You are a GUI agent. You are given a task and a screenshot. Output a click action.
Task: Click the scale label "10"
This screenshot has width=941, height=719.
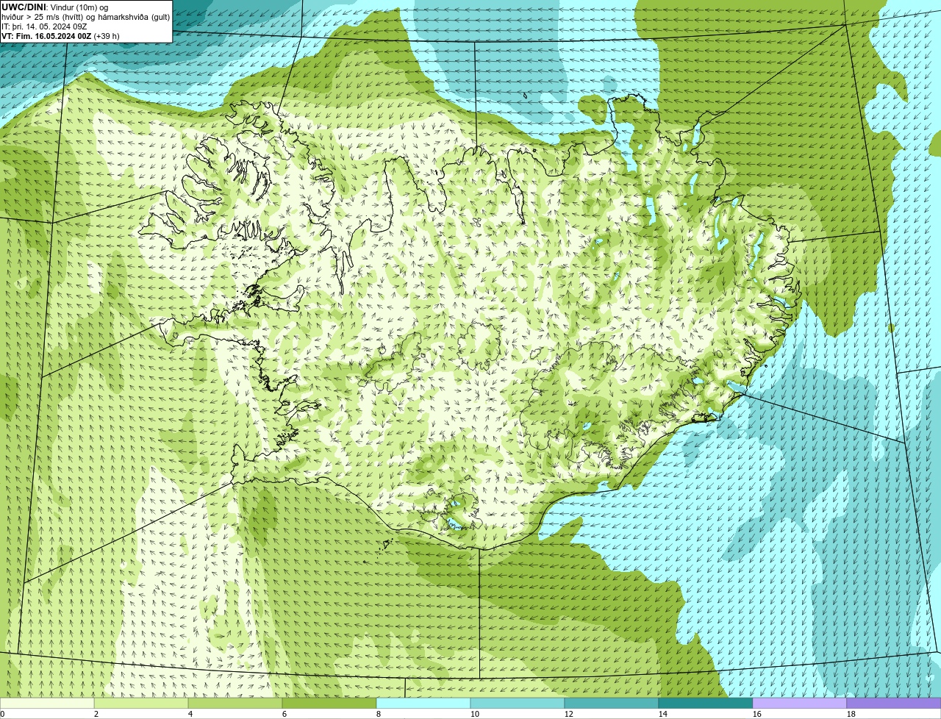tap(475, 714)
